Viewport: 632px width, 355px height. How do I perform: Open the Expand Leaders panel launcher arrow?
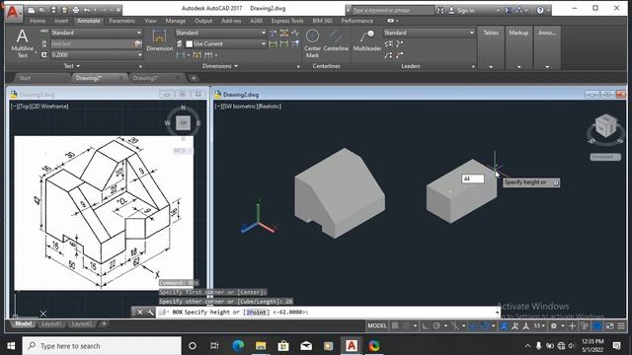click(x=473, y=66)
